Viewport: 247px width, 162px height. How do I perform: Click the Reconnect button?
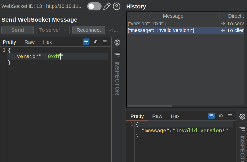tap(88, 30)
